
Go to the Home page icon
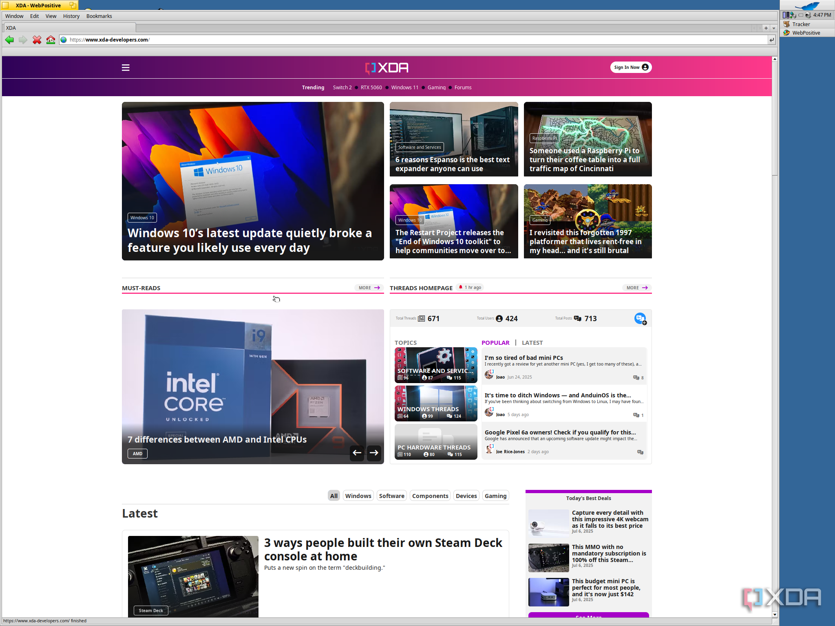[51, 40]
